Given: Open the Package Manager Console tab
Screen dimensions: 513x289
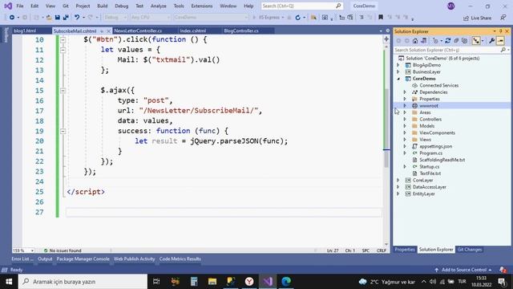Looking at the screenshot, I should pyautogui.click(x=83, y=258).
